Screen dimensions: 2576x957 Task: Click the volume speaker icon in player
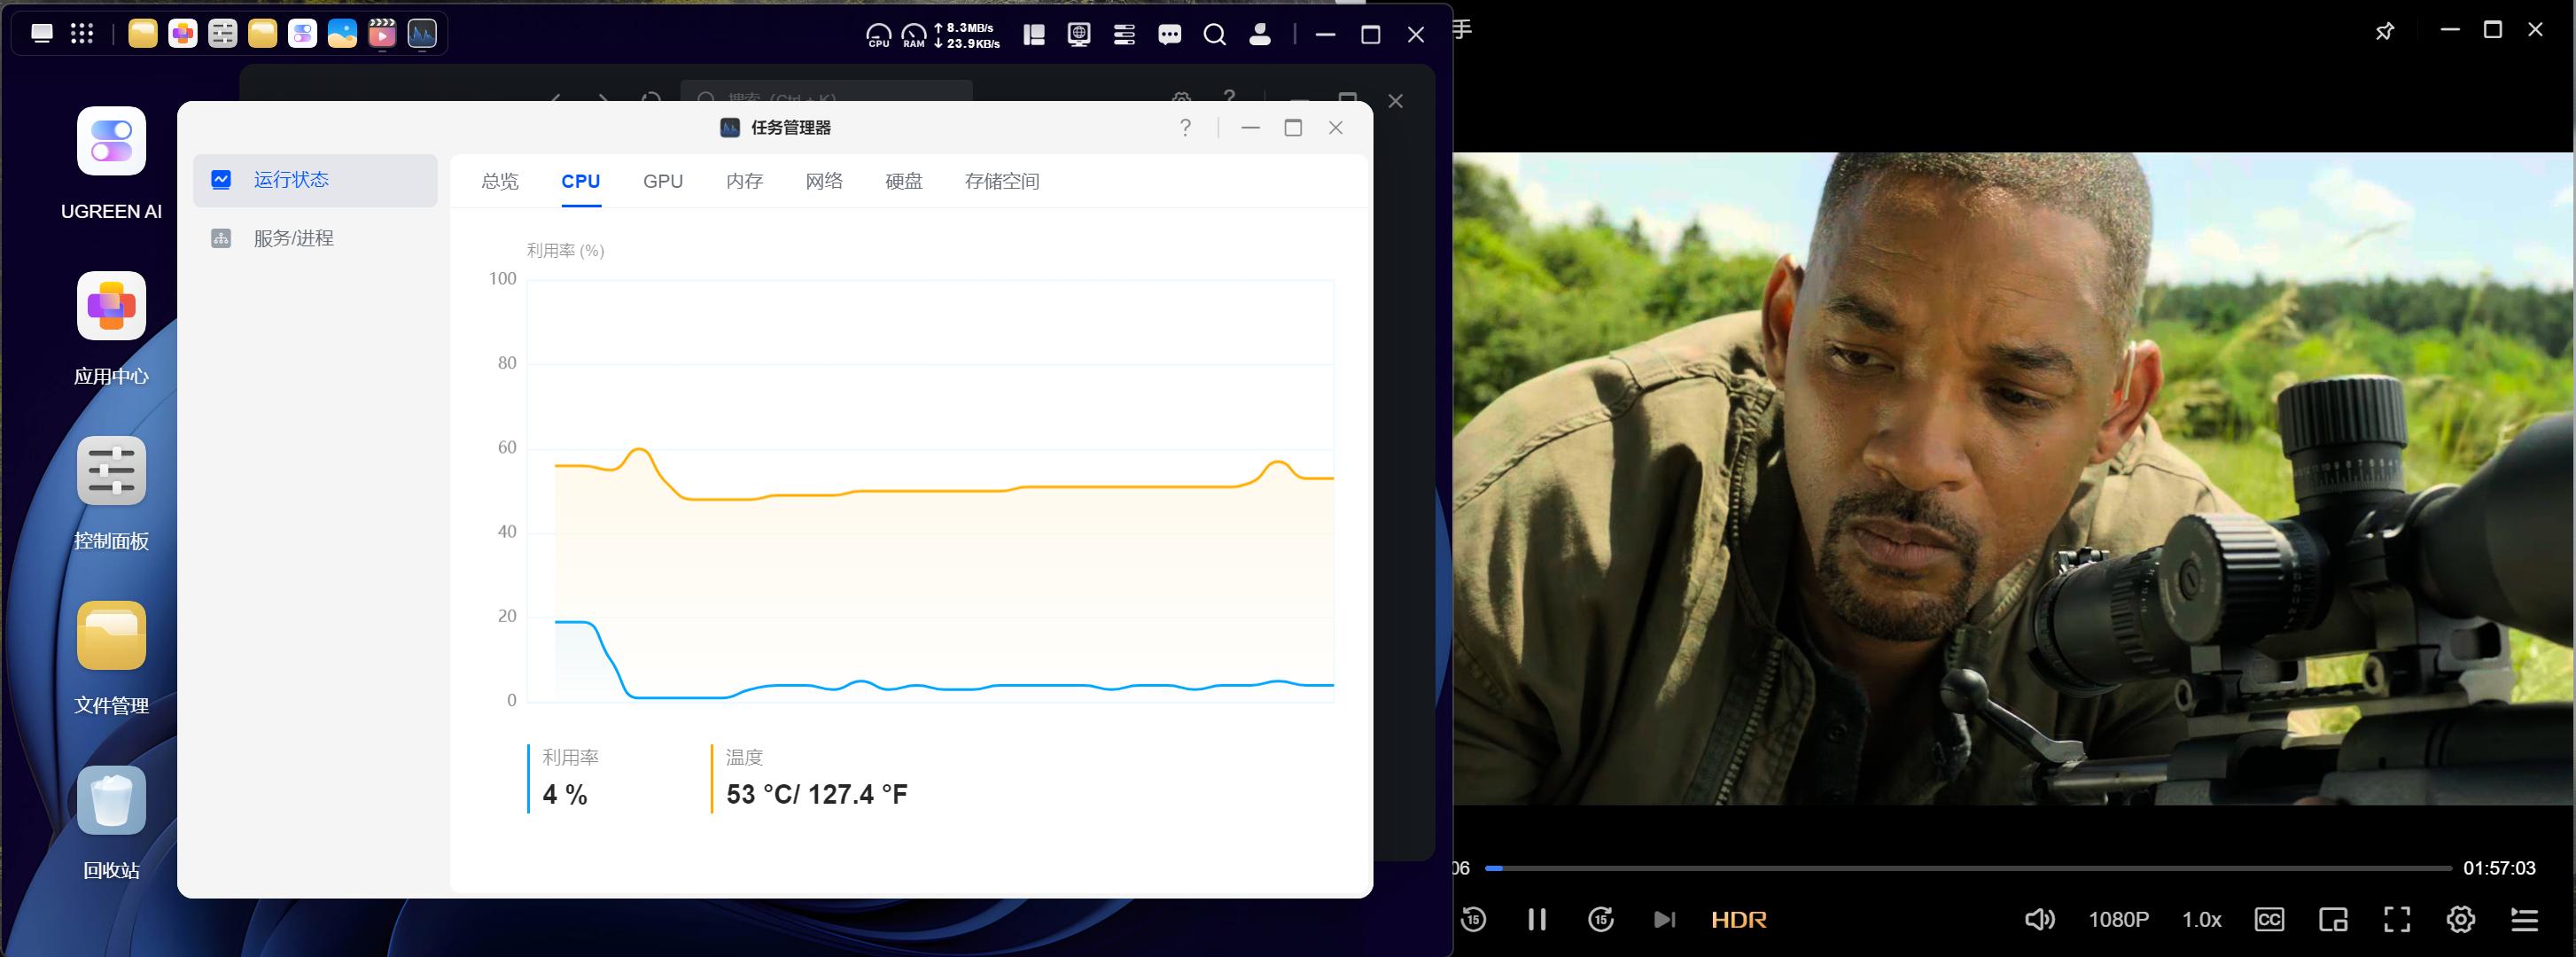coord(2040,919)
